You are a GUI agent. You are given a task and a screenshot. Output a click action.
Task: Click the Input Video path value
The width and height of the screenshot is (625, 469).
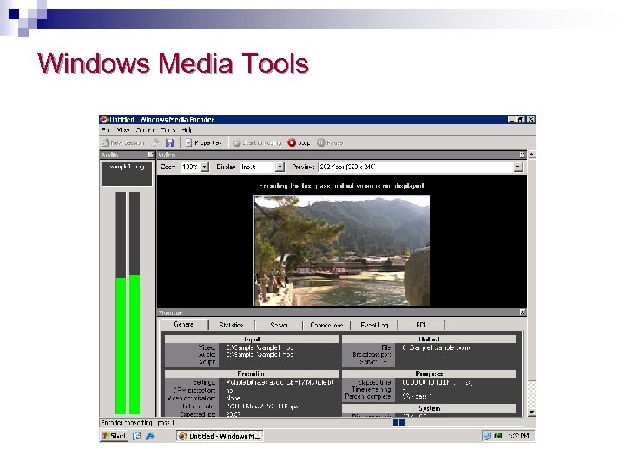pyautogui.click(x=260, y=347)
